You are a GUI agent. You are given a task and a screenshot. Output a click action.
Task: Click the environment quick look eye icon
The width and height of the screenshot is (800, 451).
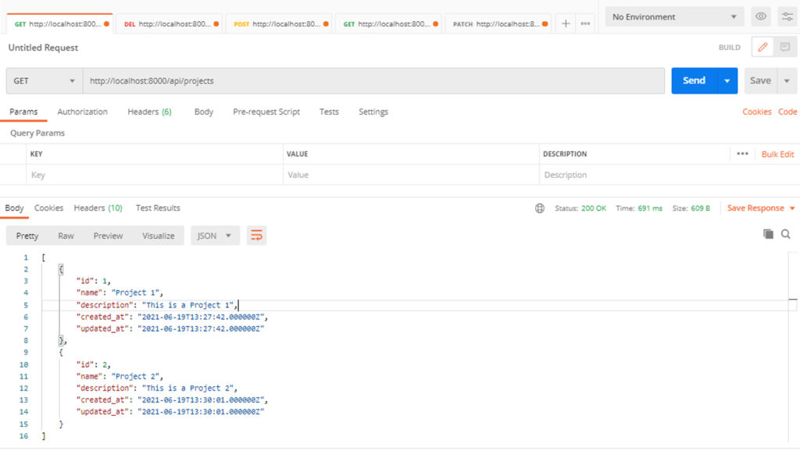point(761,17)
